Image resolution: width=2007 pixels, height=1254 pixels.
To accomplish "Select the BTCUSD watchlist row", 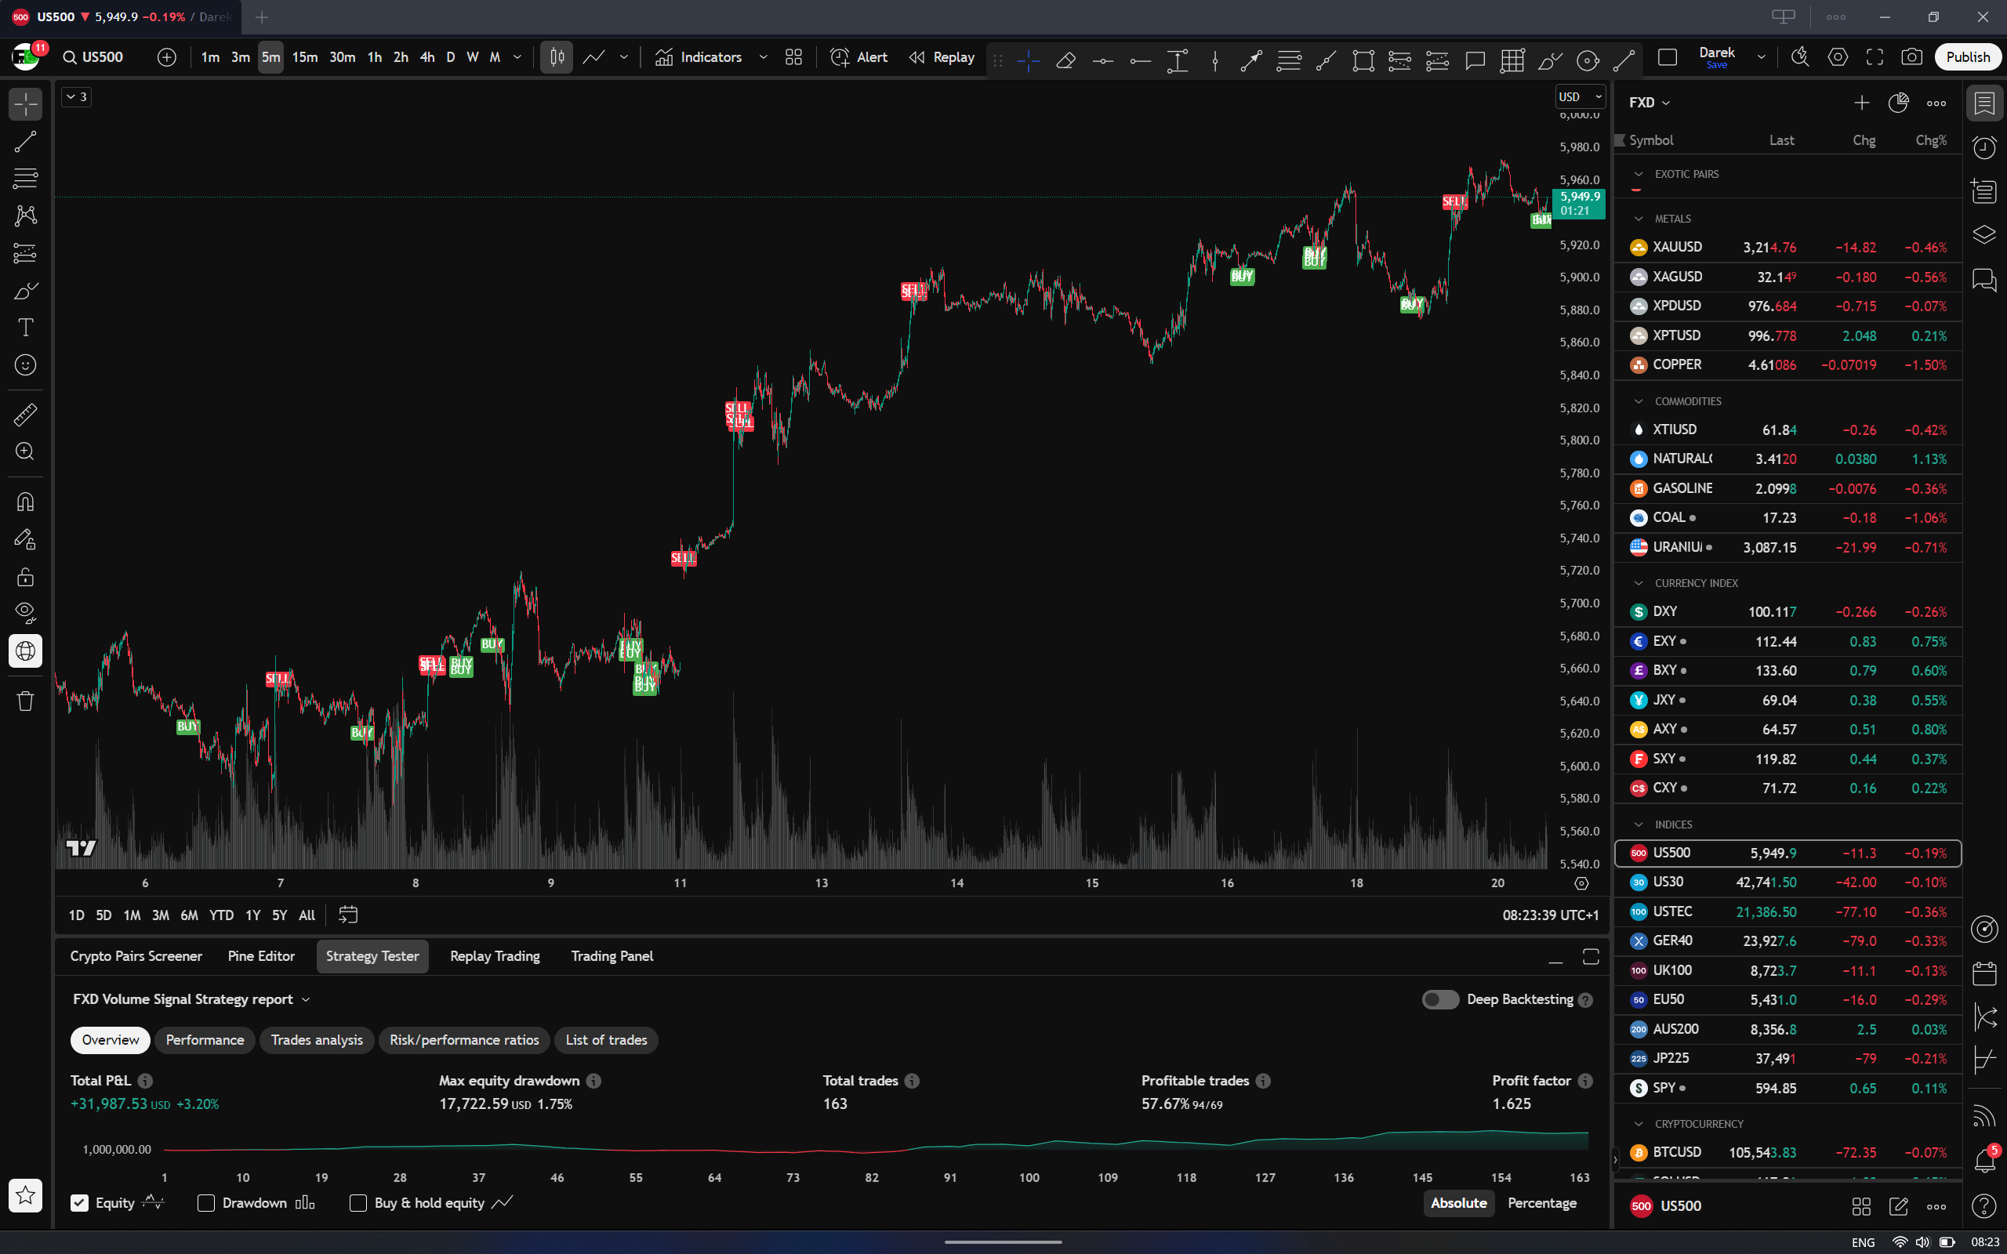I will 1788,1152.
